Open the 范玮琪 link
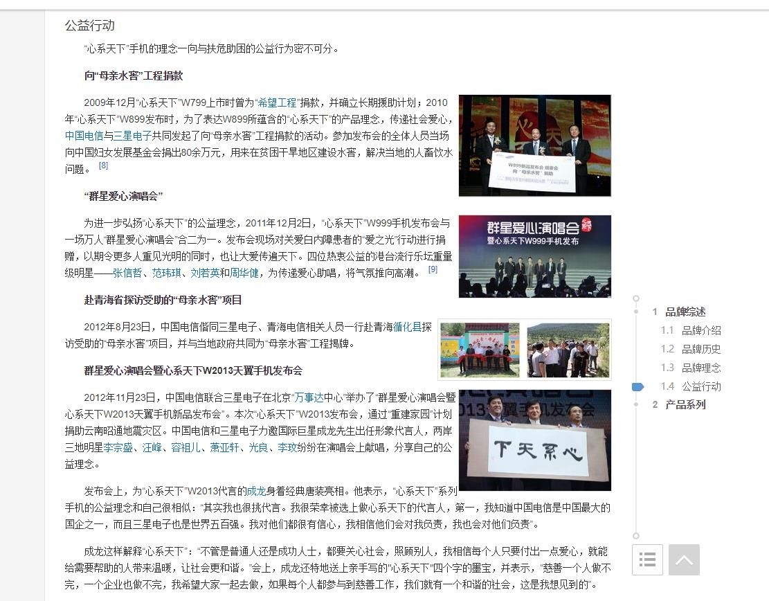 tap(166, 273)
